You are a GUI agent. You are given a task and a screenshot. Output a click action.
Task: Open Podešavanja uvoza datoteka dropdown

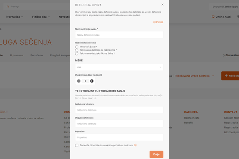pyautogui.click(x=194, y=76)
